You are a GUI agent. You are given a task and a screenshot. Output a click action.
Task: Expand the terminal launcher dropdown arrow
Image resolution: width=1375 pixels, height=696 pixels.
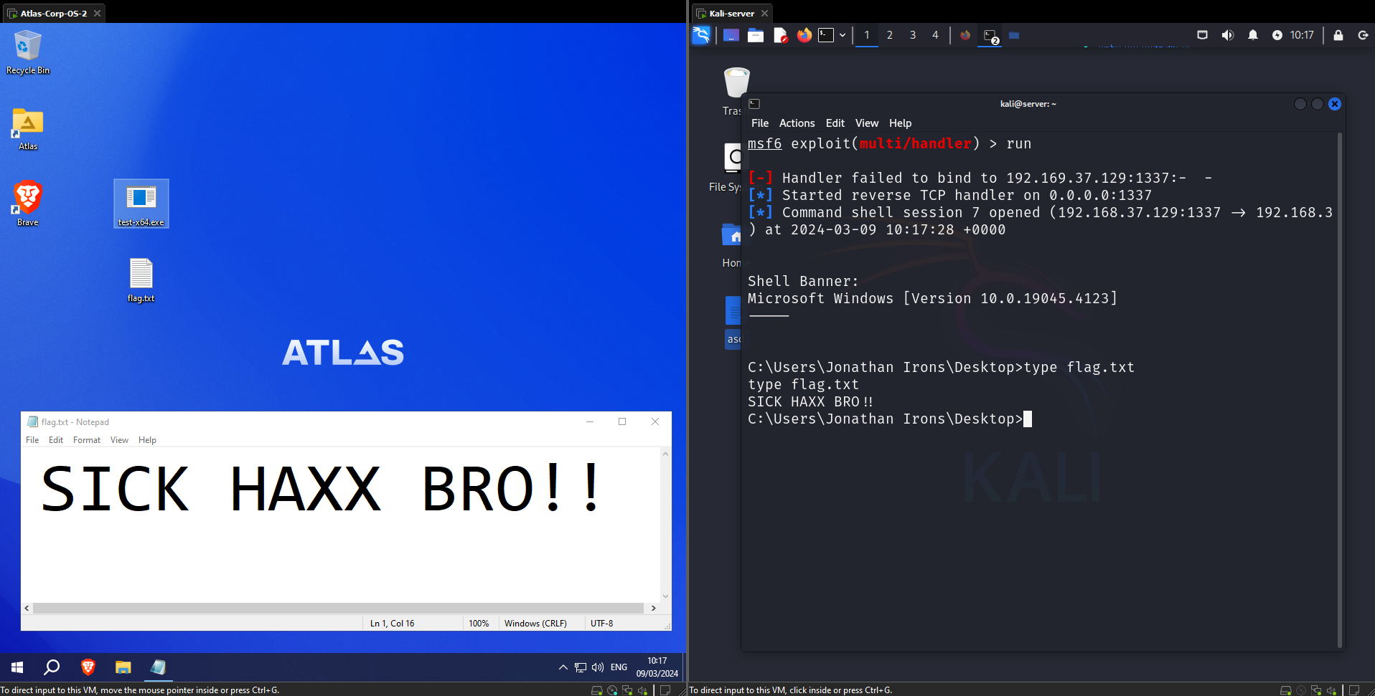pyautogui.click(x=843, y=35)
